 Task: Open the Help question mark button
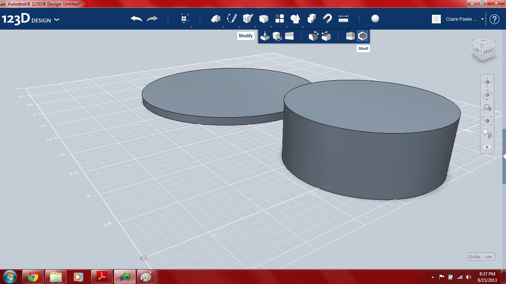click(495, 19)
